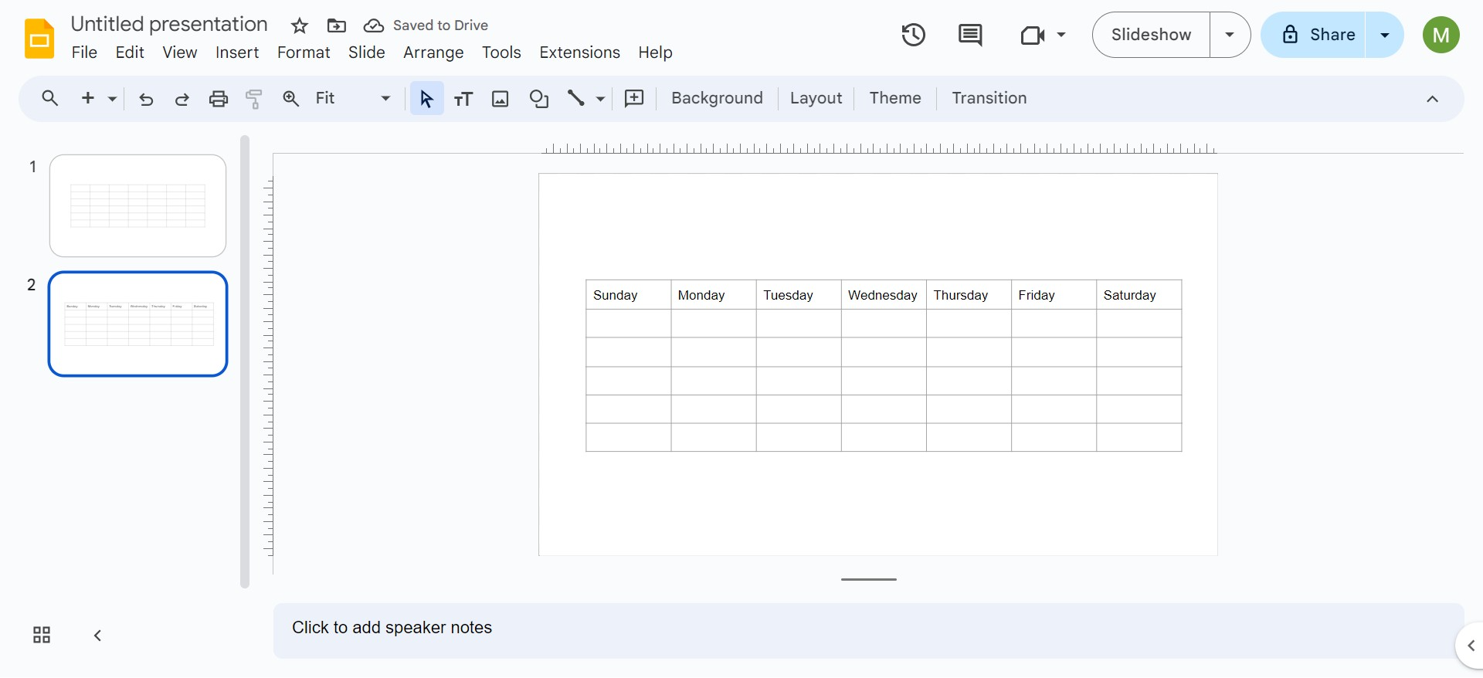
Task: Click the print icon
Action: click(x=219, y=99)
